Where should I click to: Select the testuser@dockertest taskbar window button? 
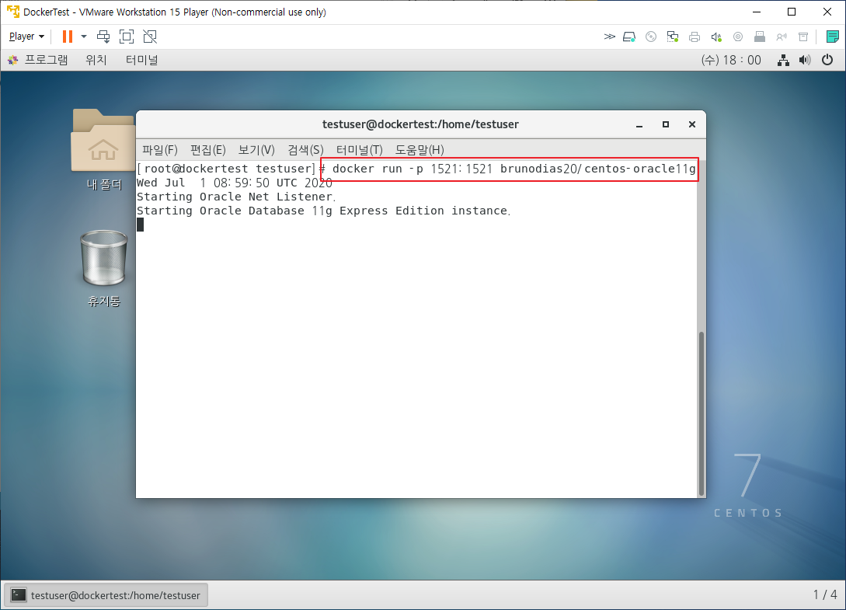click(106, 595)
